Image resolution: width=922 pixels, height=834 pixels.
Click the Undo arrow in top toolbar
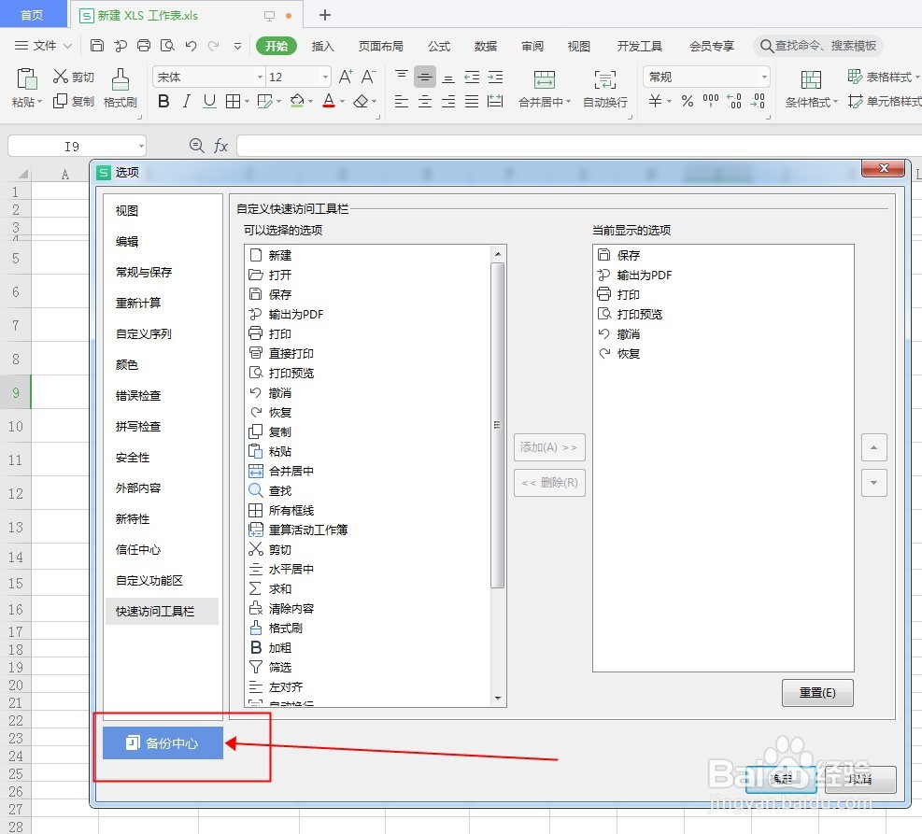[191, 45]
